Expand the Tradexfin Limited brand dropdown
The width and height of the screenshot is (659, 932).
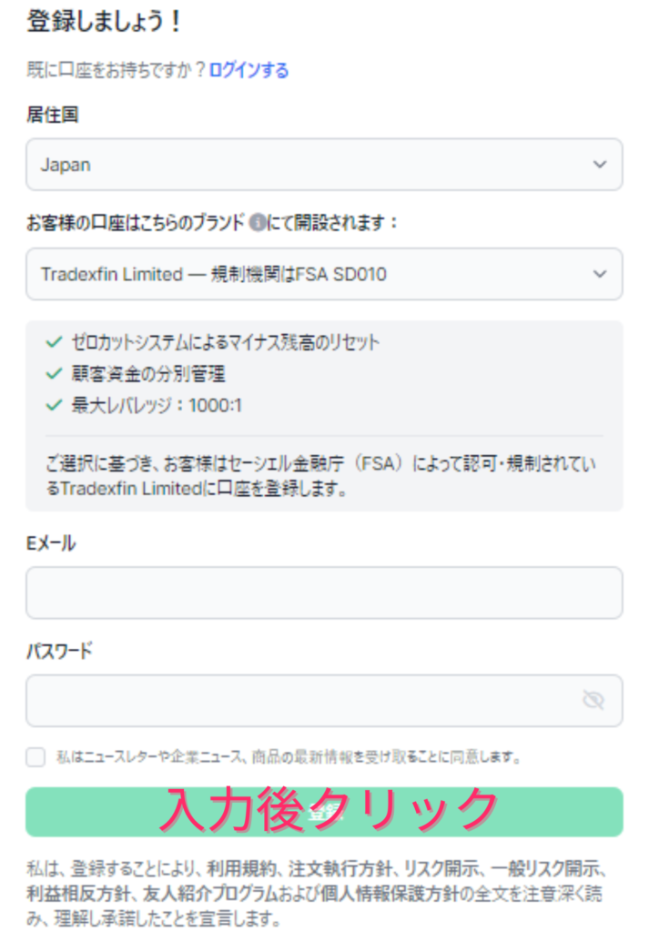pos(323,274)
